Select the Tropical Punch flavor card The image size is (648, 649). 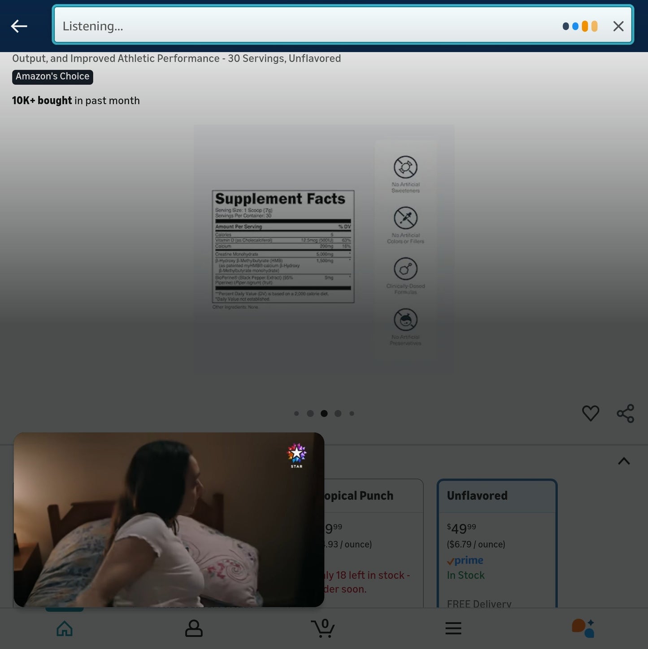(x=374, y=544)
